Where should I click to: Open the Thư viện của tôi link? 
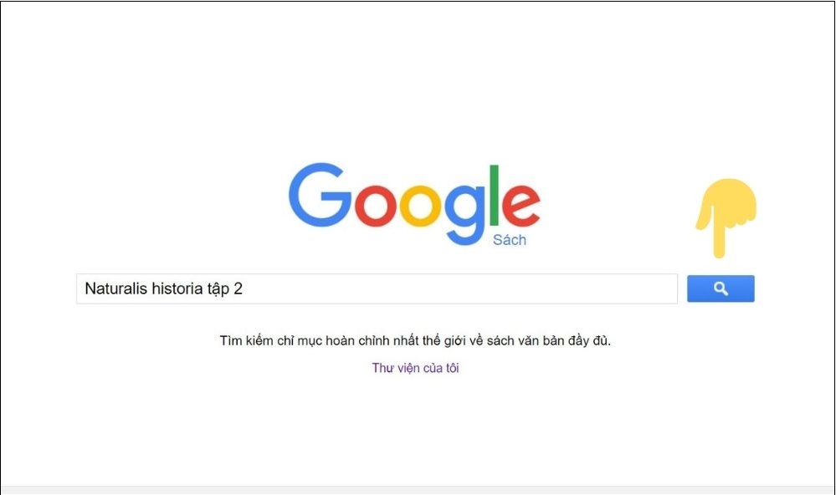(415, 368)
